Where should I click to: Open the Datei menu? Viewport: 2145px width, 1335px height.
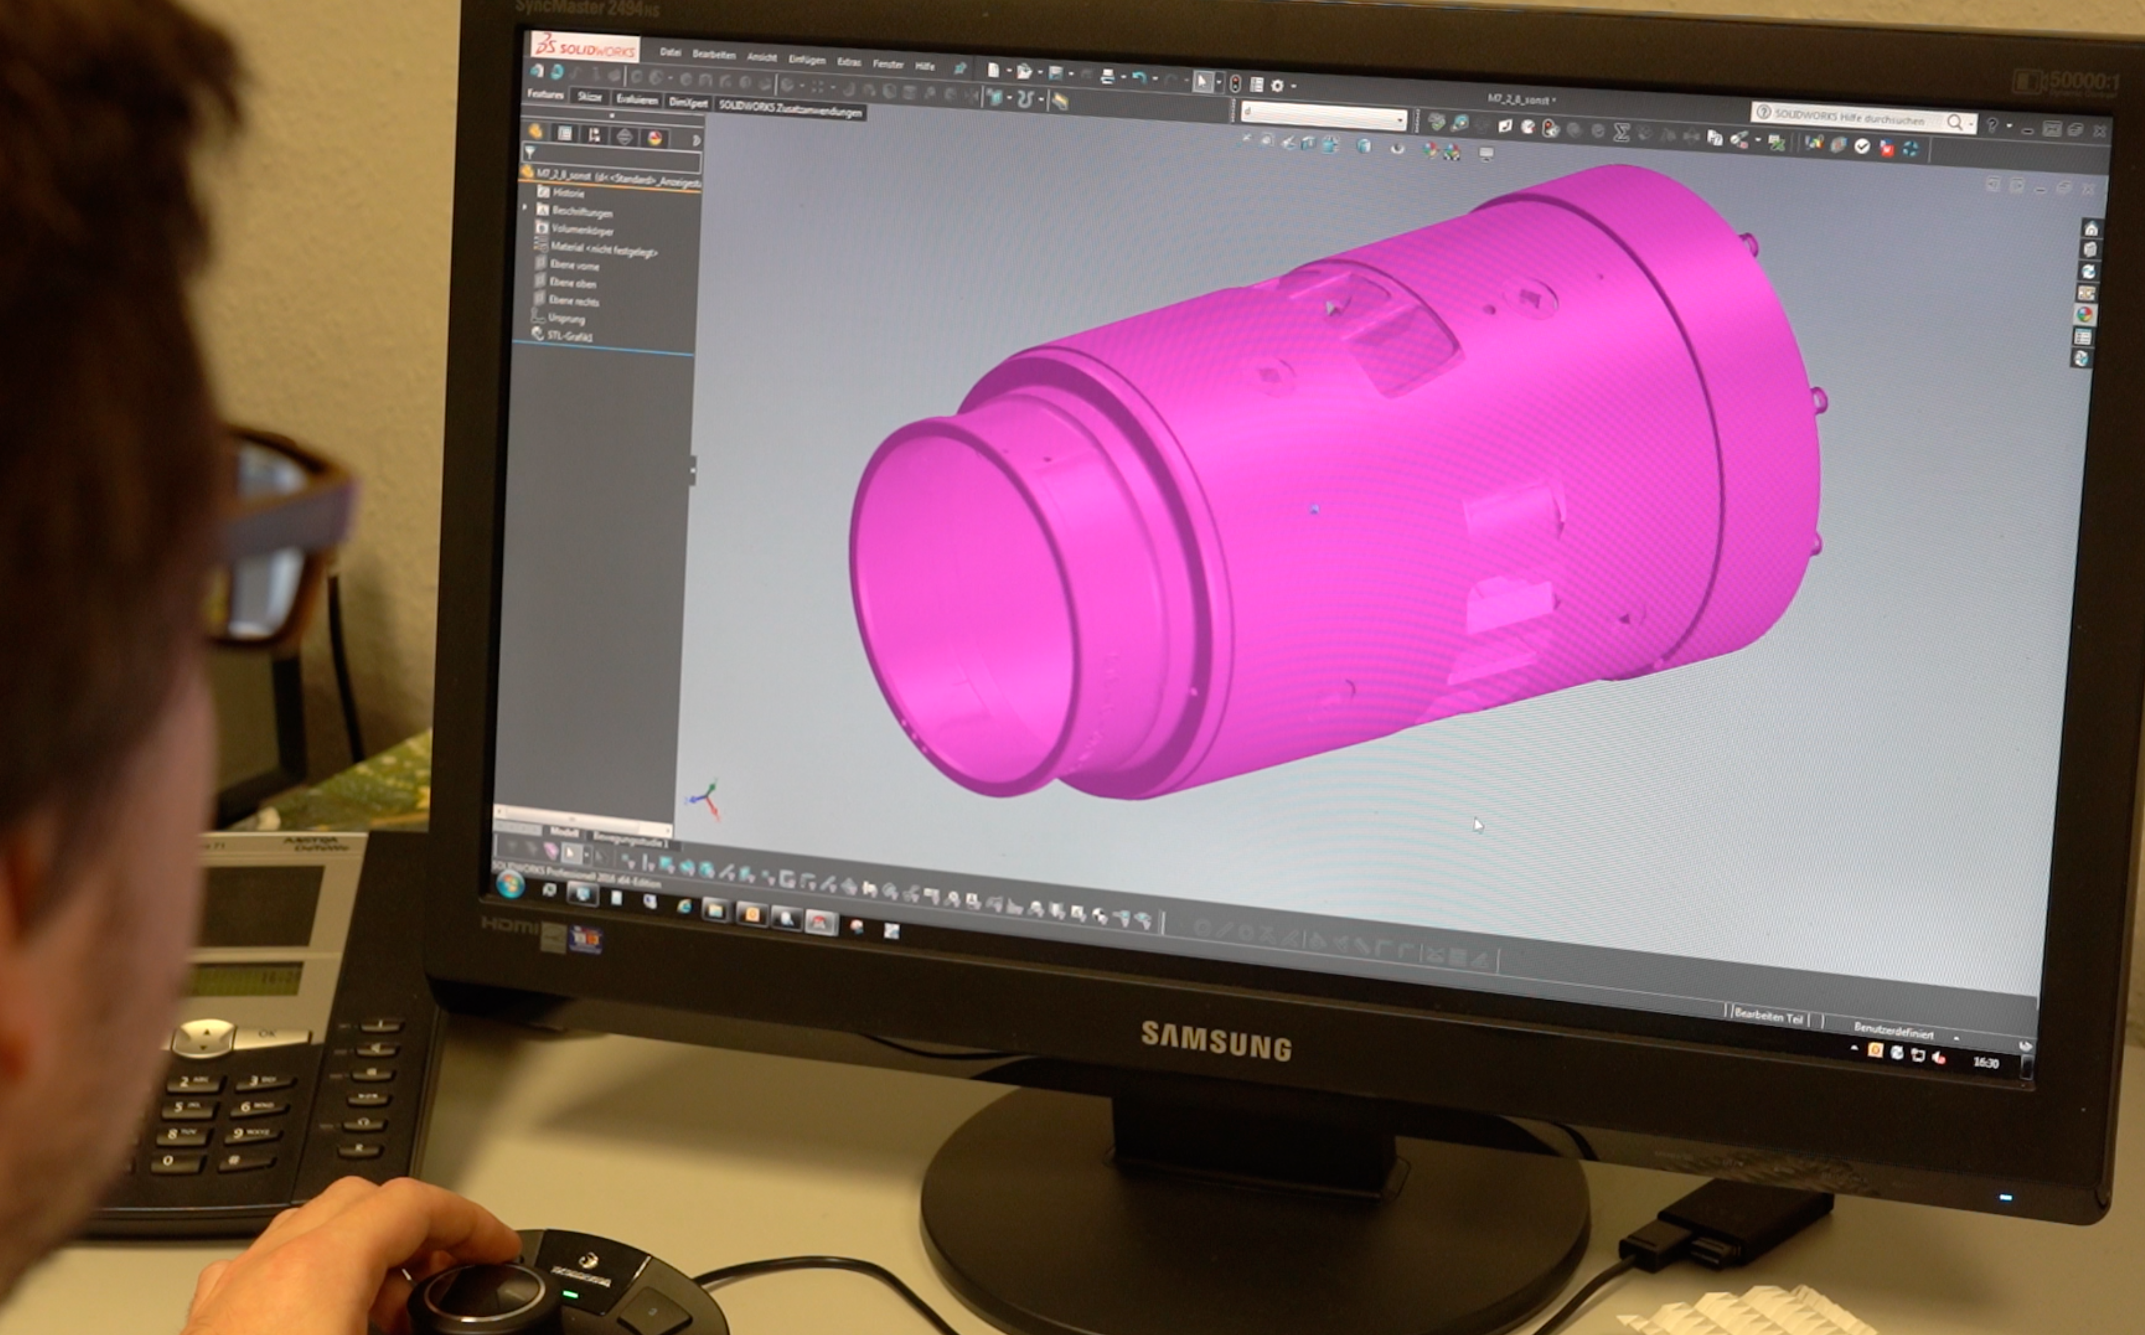[x=670, y=52]
